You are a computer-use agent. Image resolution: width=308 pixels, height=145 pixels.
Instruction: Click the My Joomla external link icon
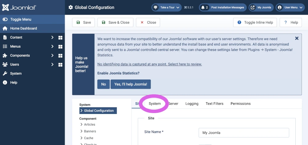click(x=253, y=7)
